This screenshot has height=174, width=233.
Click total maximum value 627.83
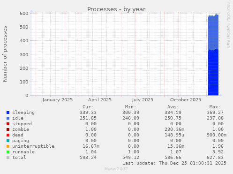click(x=215, y=158)
